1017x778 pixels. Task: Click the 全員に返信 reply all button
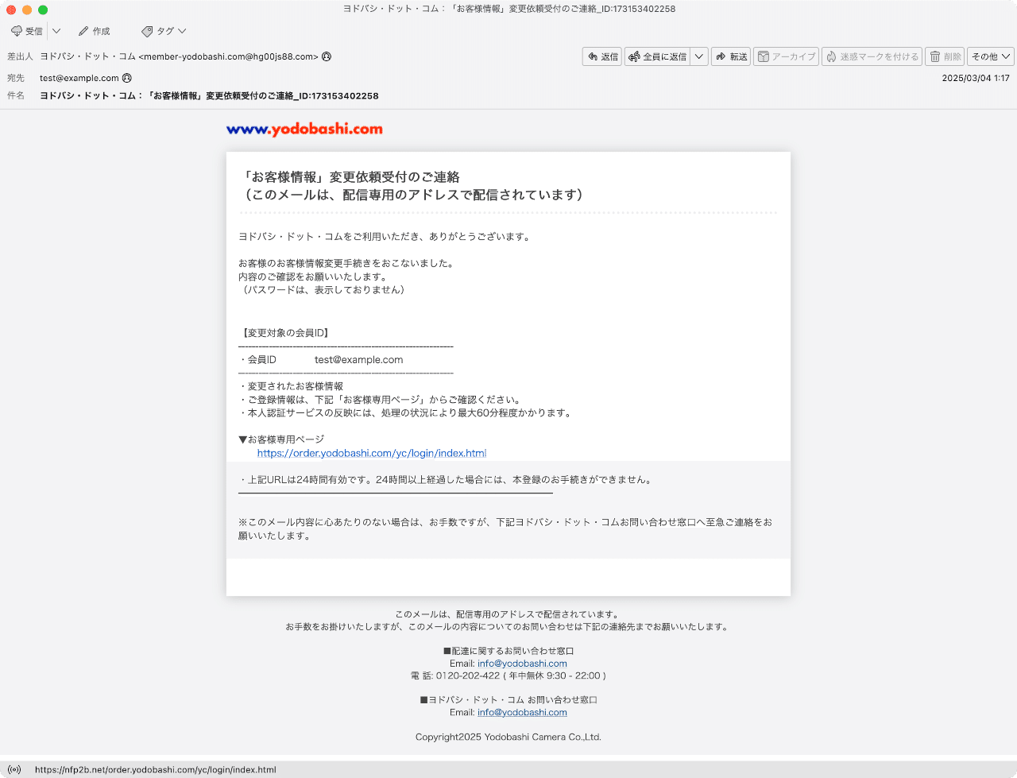point(657,56)
